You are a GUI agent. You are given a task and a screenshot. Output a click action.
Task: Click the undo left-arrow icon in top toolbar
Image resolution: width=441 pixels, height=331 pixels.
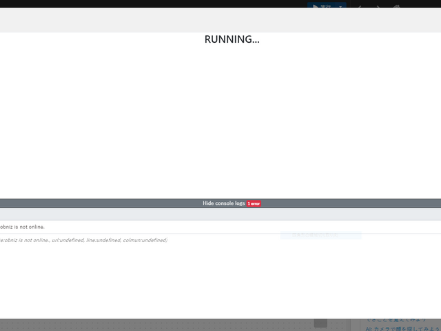pos(359,7)
